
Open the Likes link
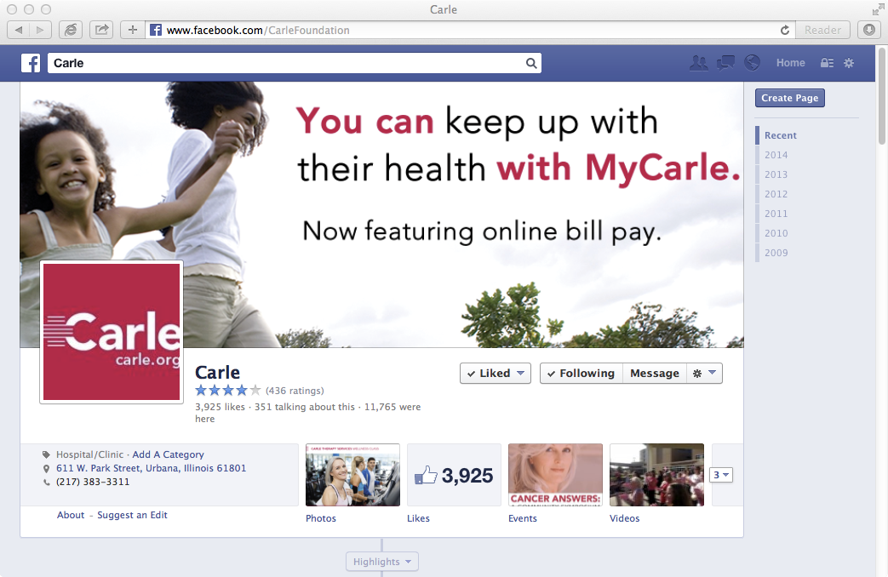pos(418,518)
